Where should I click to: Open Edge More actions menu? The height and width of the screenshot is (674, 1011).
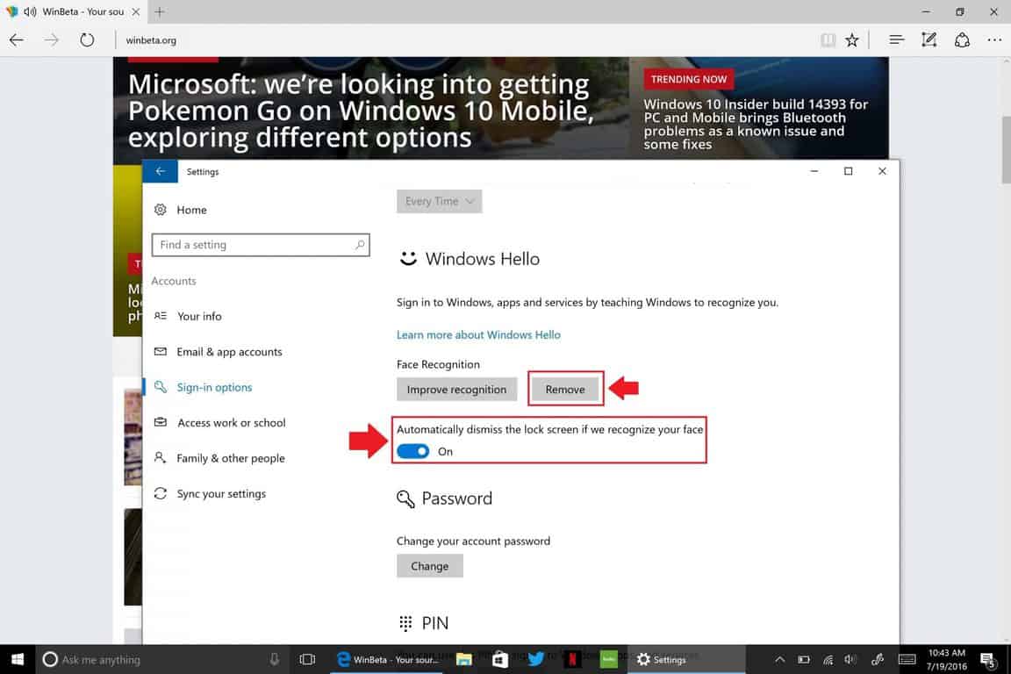[994, 40]
